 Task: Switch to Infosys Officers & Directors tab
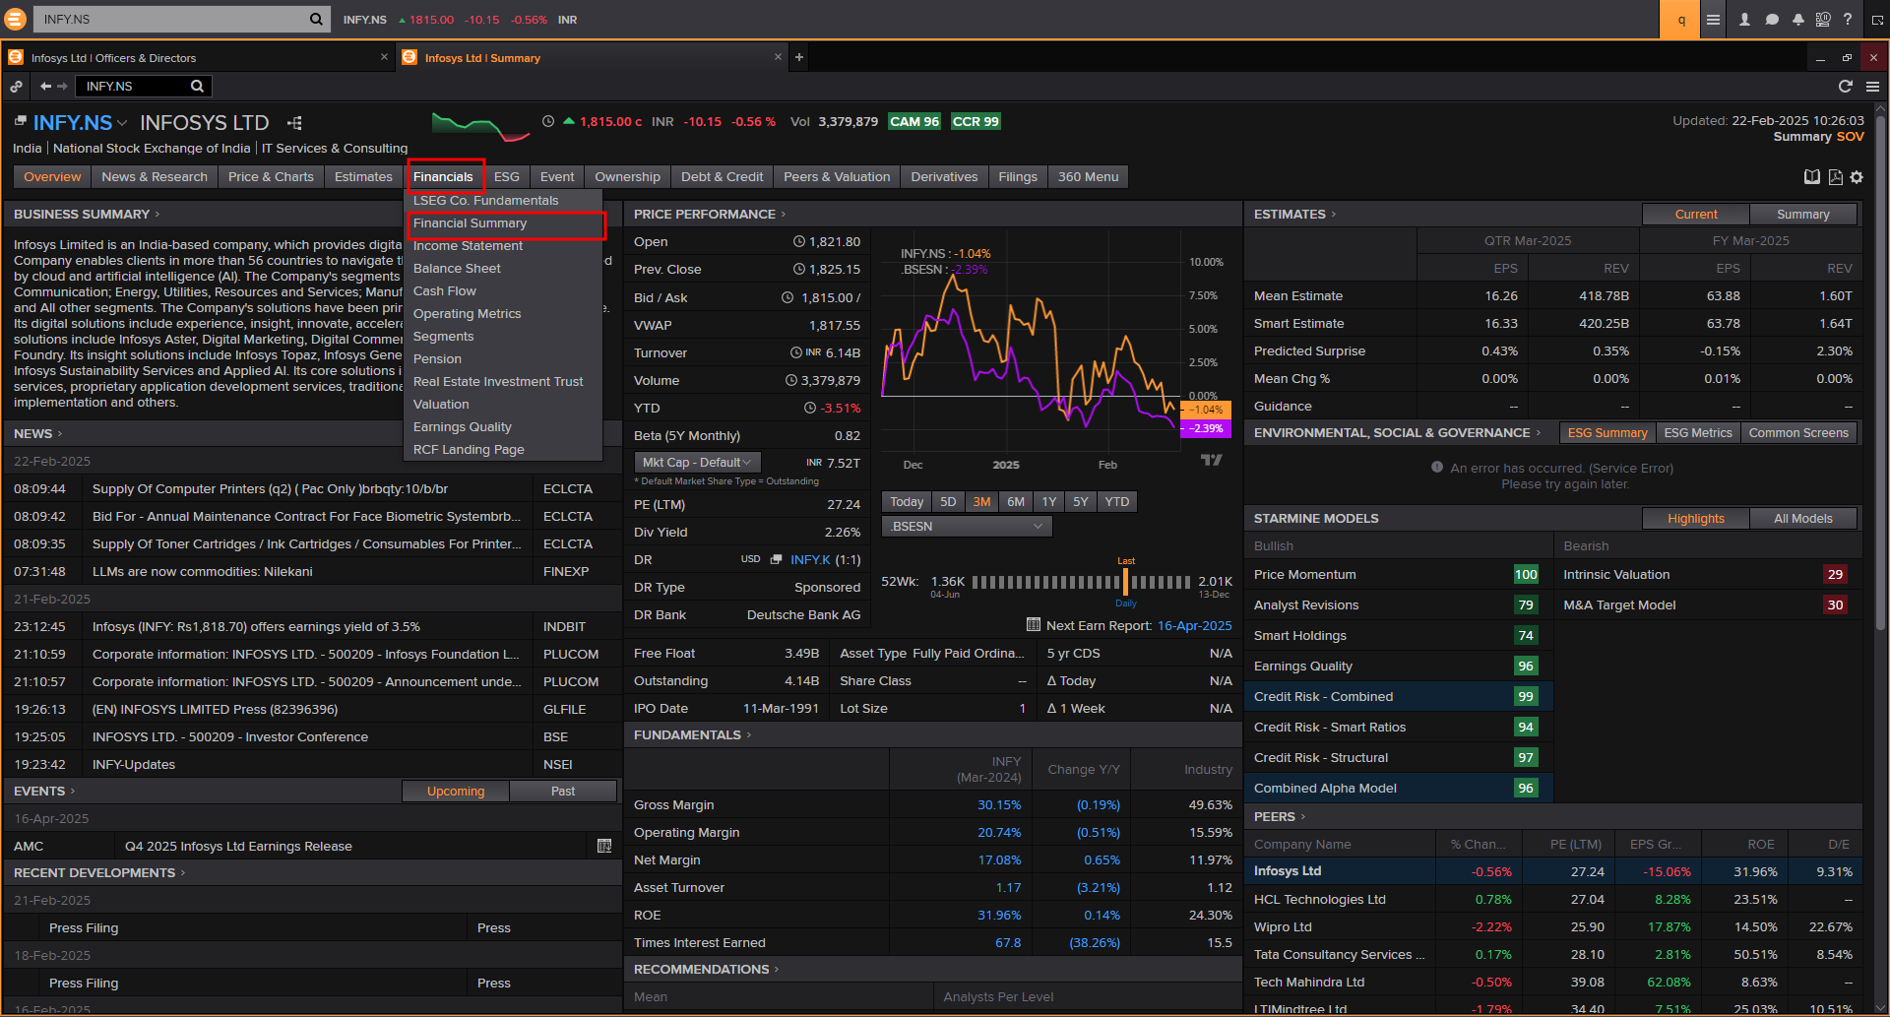point(113,58)
